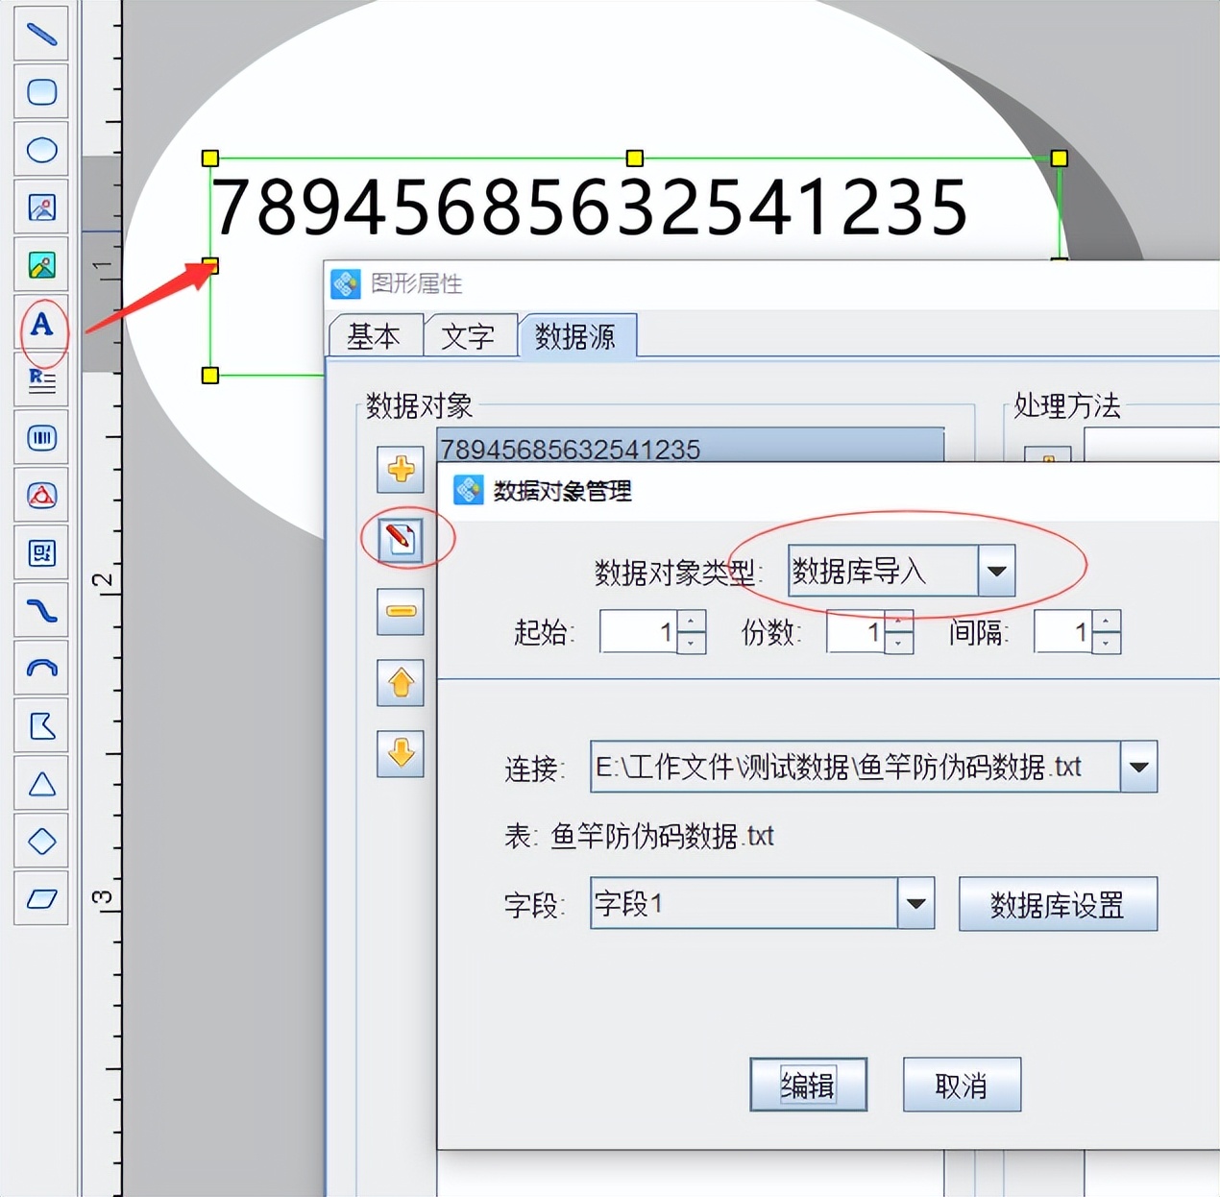This screenshot has width=1220, height=1197.
Task: Select the ellipse drawing tool
Action: 41,150
